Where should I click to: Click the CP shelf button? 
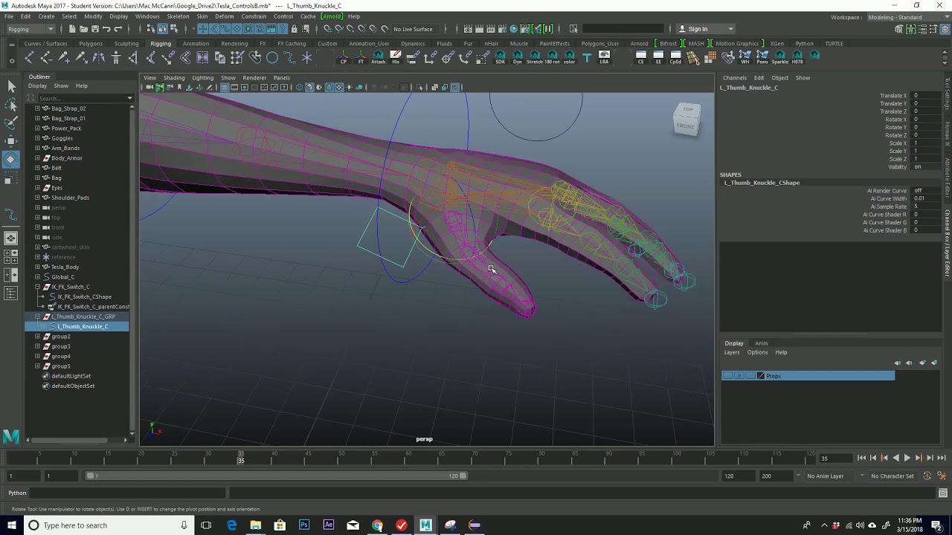pos(343,57)
